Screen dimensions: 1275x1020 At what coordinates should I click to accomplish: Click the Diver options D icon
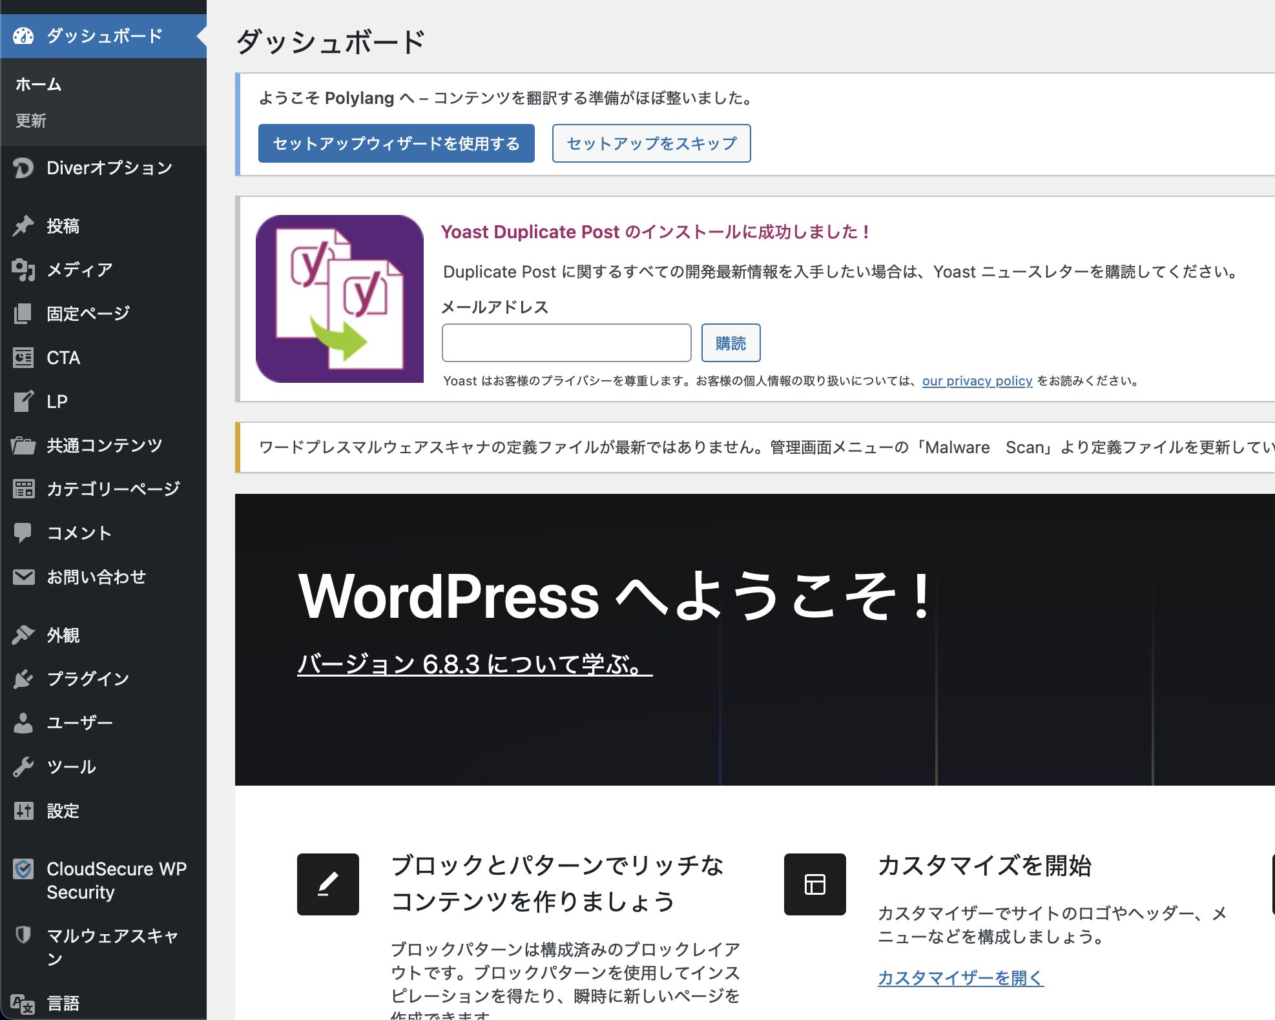point(23,168)
